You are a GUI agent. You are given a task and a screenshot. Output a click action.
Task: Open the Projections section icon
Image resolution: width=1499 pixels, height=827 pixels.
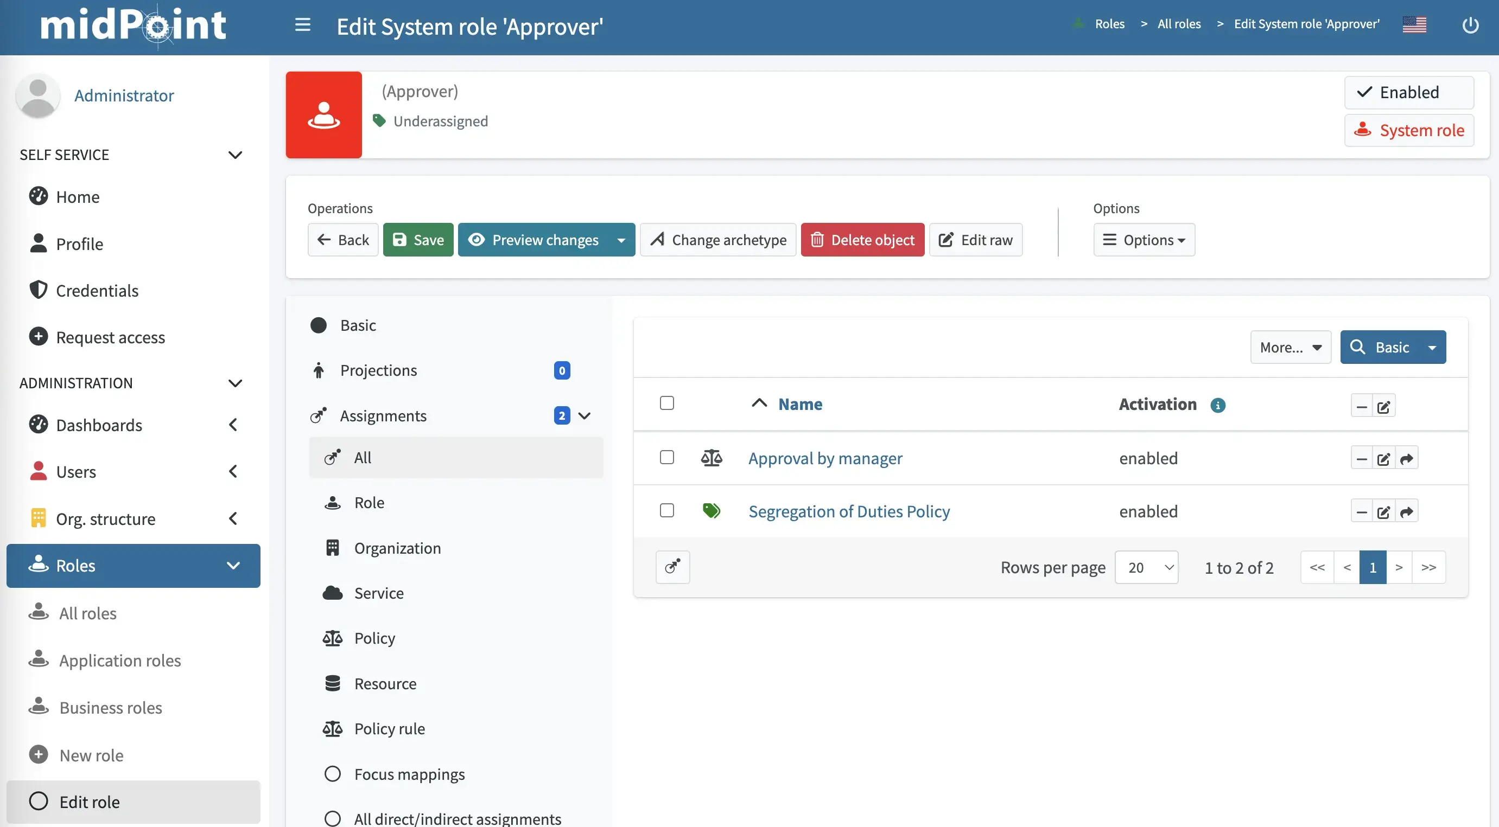(319, 370)
